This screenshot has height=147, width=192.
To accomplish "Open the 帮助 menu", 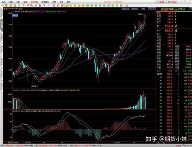I will (68, 2).
